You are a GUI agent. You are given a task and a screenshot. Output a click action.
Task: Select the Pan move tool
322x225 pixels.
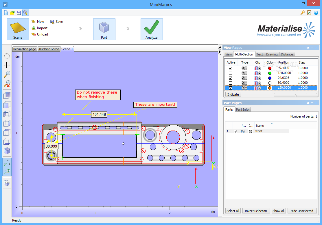pos(7,65)
